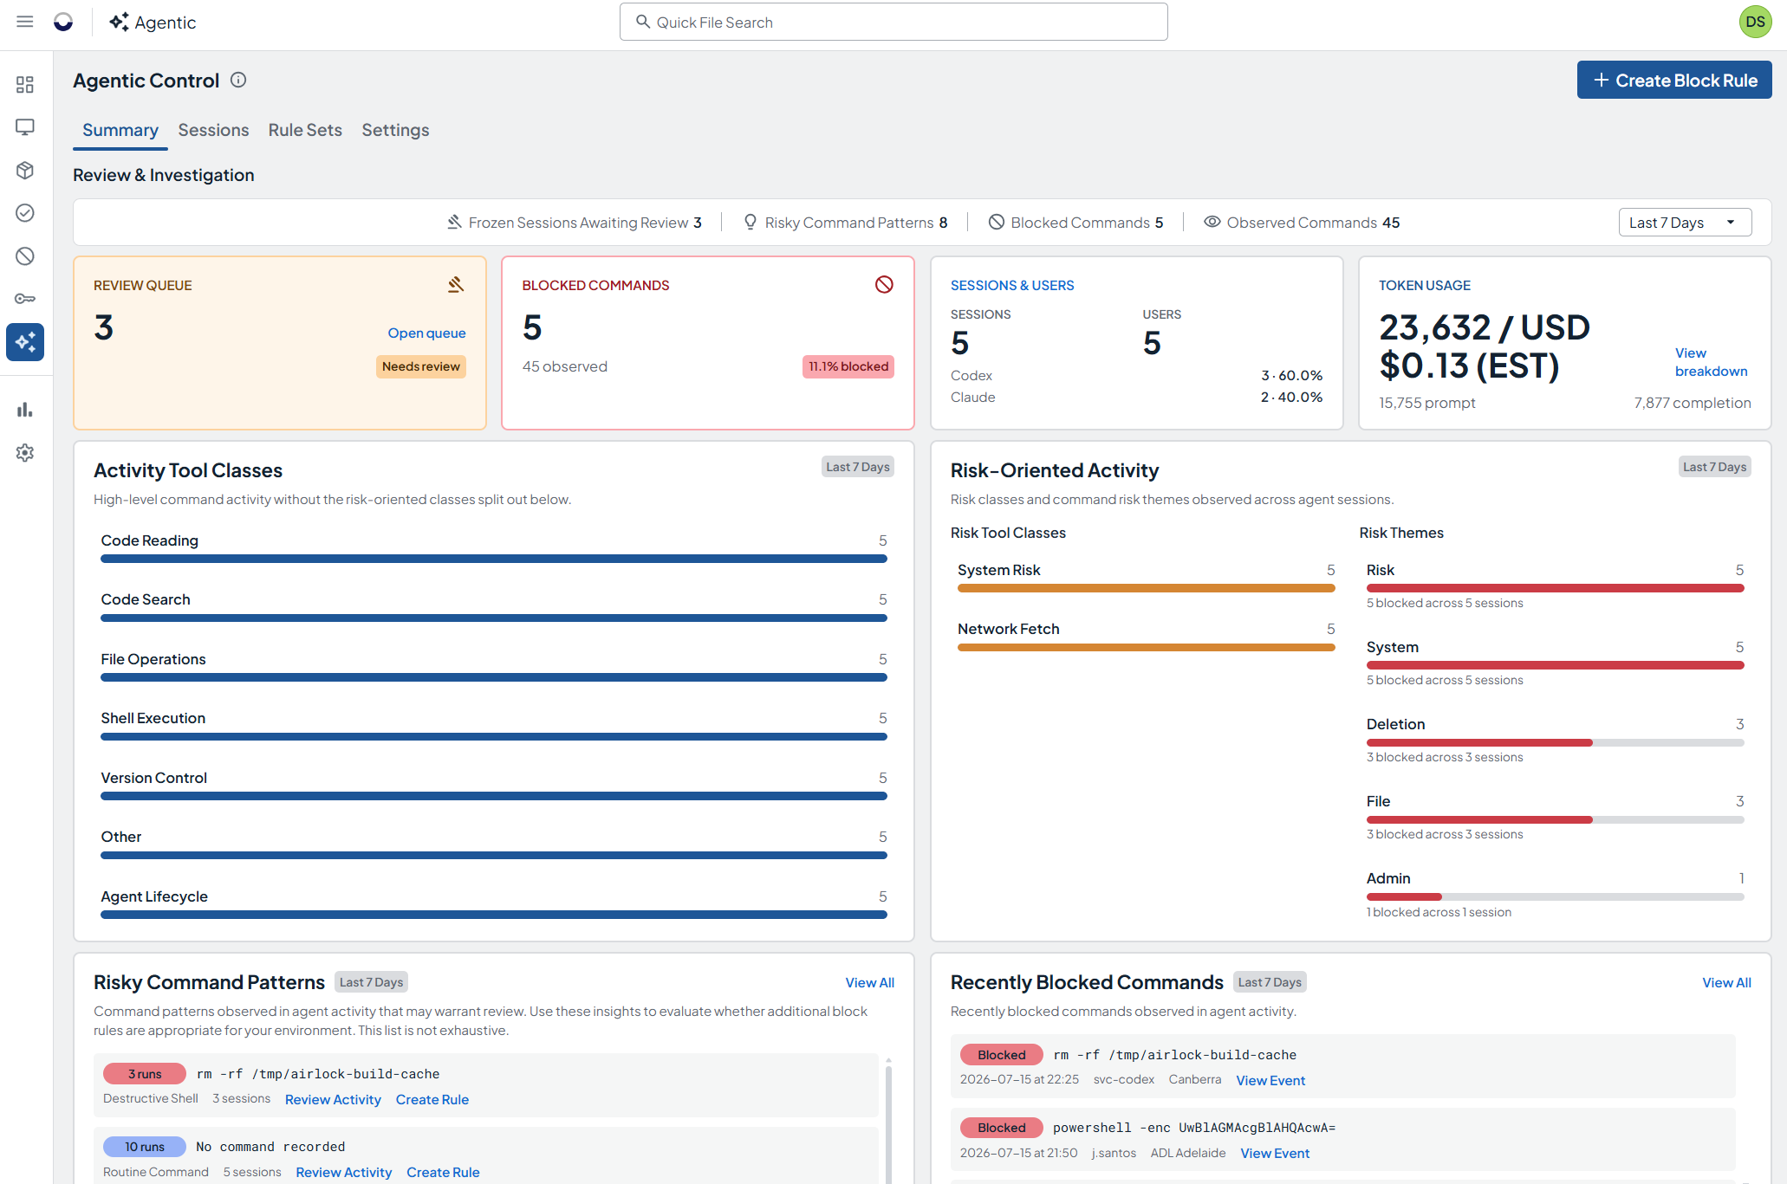This screenshot has height=1184, width=1787.
Task: Click the File risk theme row
Action: point(1555,818)
